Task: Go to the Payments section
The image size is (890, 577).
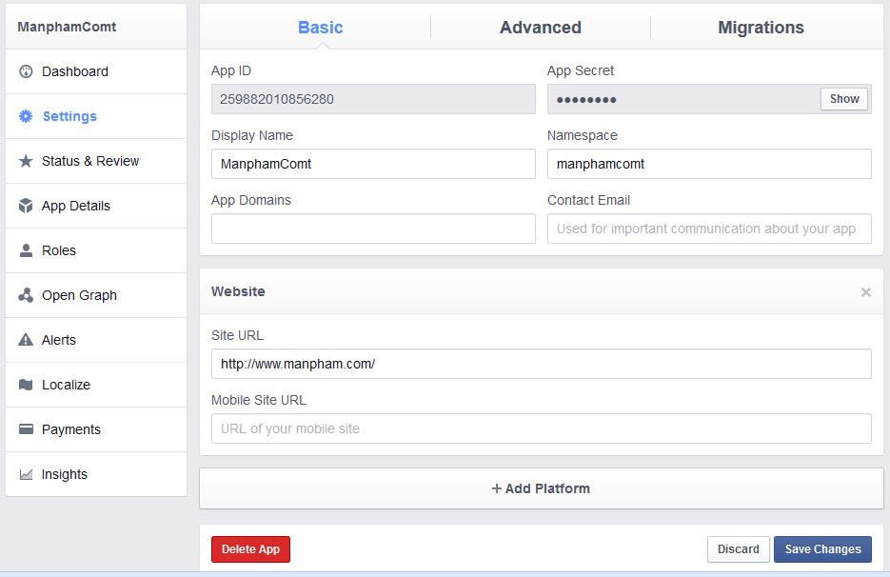Action: tap(96, 429)
